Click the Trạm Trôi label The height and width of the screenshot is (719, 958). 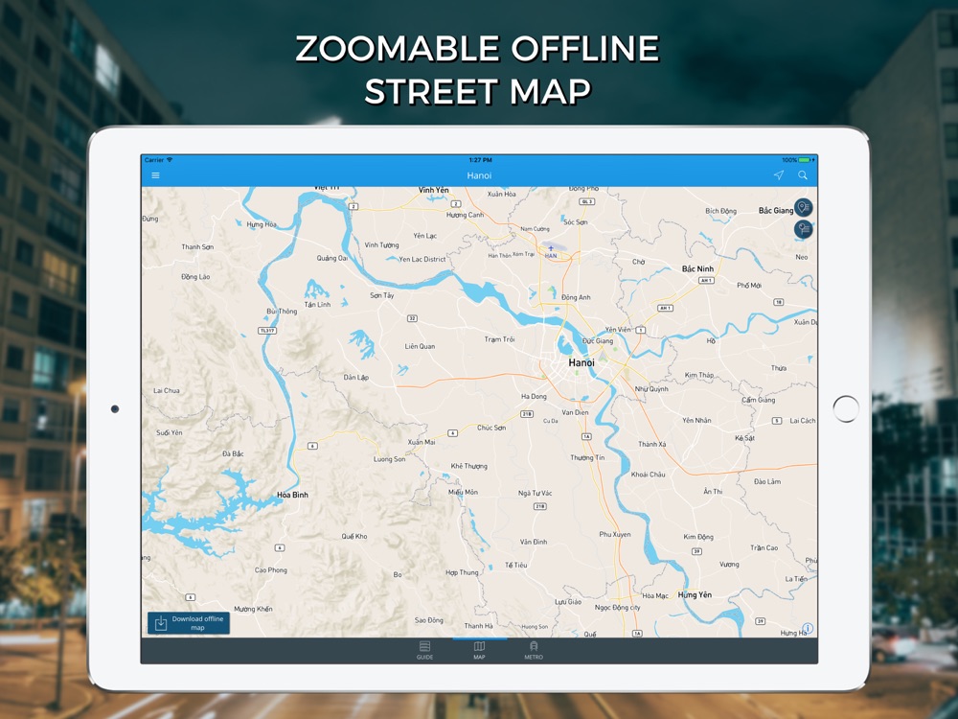tap(499, 339)
